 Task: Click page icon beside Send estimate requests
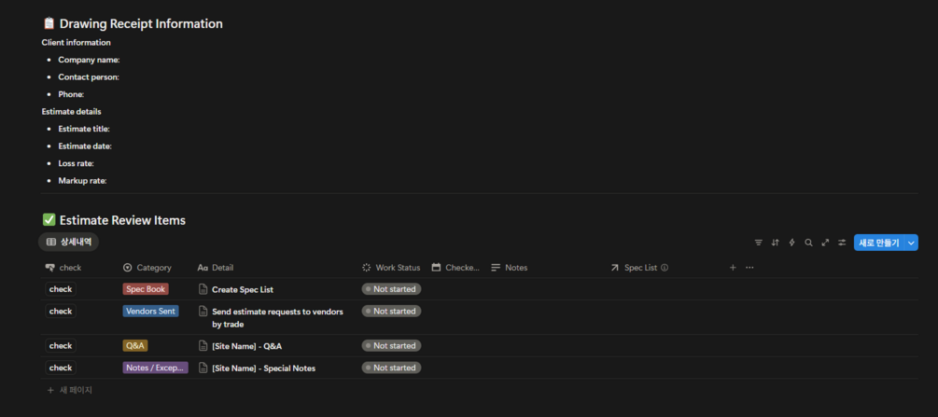[x=203, y=312]
